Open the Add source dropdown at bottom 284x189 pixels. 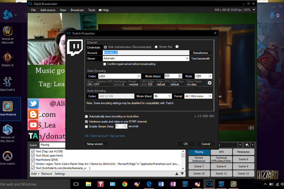pos(35,174)
